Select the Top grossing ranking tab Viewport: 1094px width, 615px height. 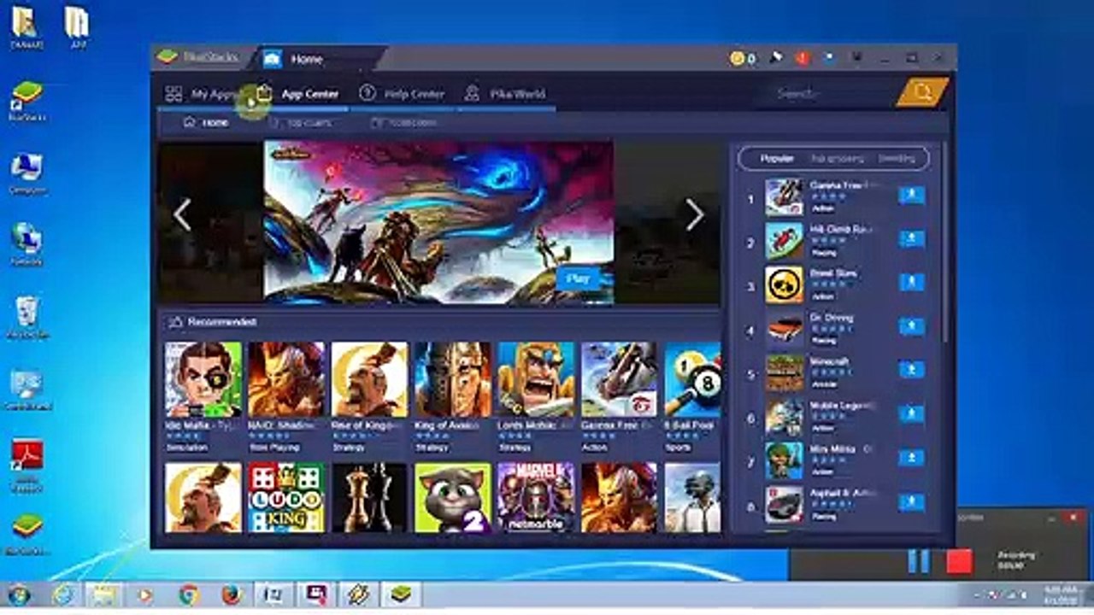837,158
